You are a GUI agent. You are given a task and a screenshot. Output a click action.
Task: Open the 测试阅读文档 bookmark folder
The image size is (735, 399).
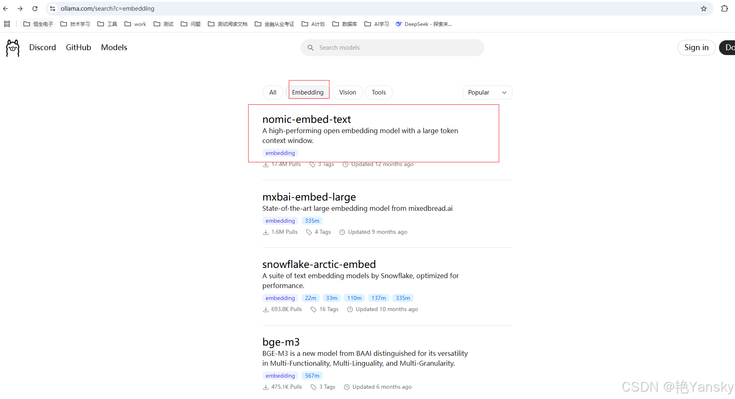pos(228,24)
